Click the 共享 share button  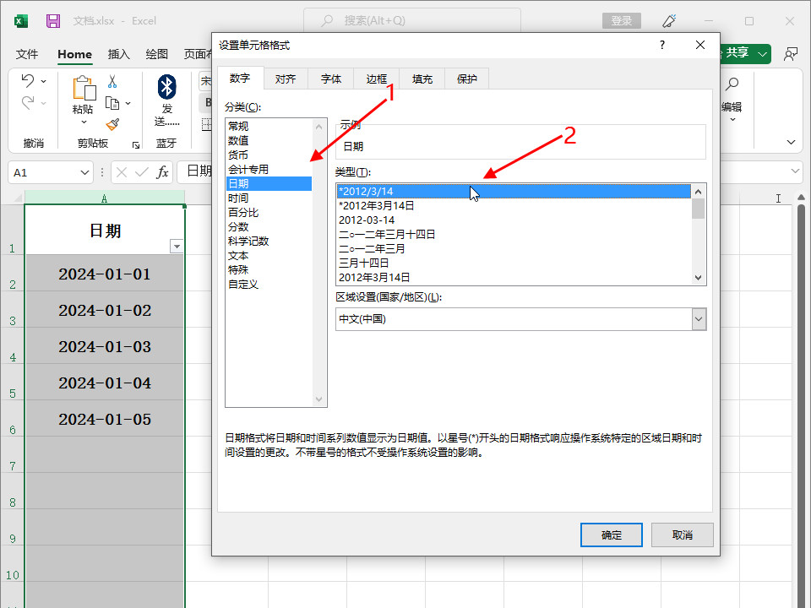tap(737, 52)
